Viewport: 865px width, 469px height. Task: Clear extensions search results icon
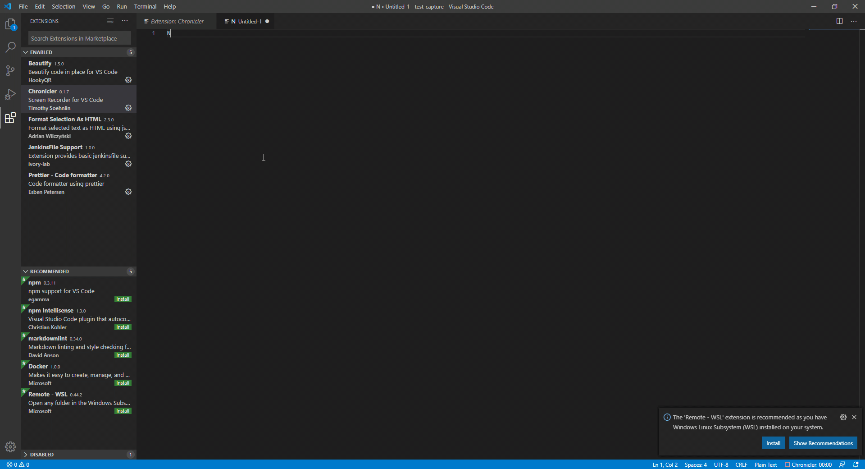[110, 21]
